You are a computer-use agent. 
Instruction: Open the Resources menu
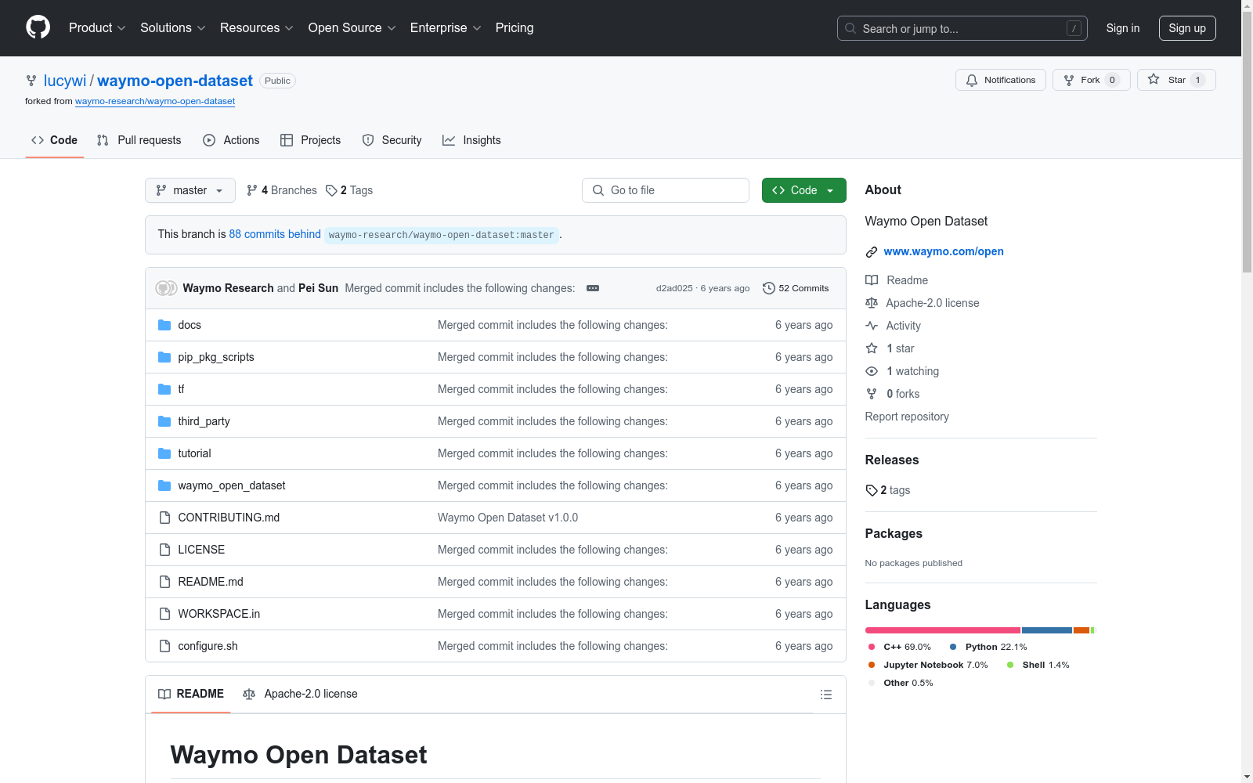[257, 27]
